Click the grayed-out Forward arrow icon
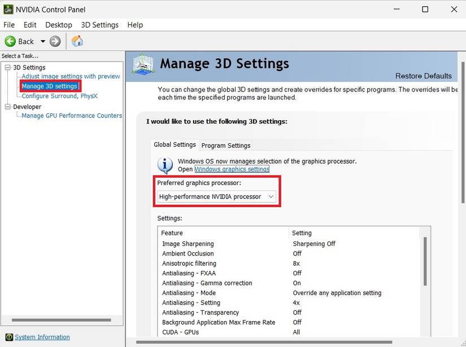The width and height of the screenshot is (466, 347). [55, 41]
